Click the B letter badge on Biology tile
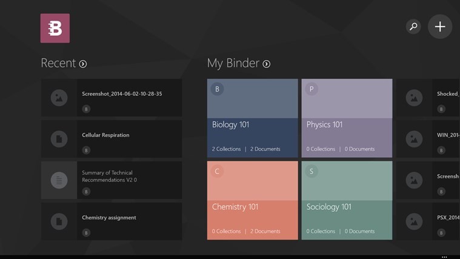 [217, 89]
